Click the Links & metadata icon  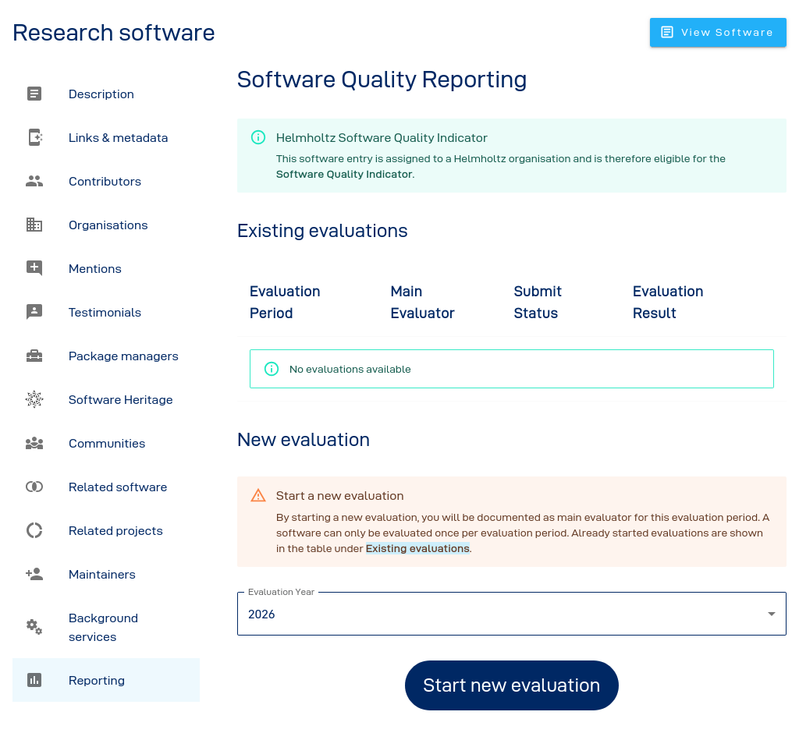34,137
